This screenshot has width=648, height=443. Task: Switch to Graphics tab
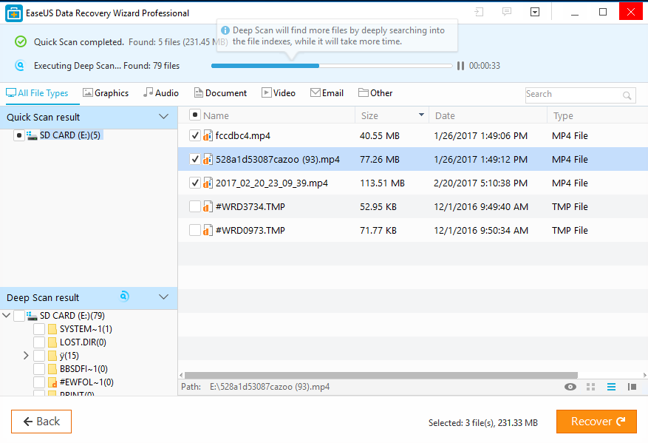[106, 93]
